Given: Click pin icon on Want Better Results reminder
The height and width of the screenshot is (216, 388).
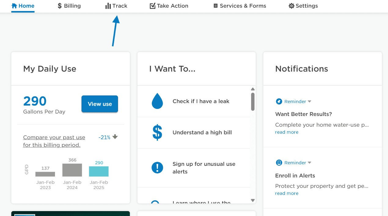Looking at the screenshot, I should [279, 101].
